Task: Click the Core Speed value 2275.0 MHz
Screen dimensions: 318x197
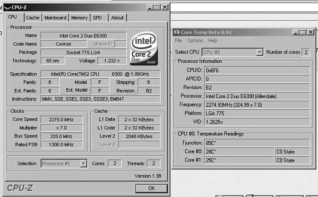Action: [x=61, y=120]
